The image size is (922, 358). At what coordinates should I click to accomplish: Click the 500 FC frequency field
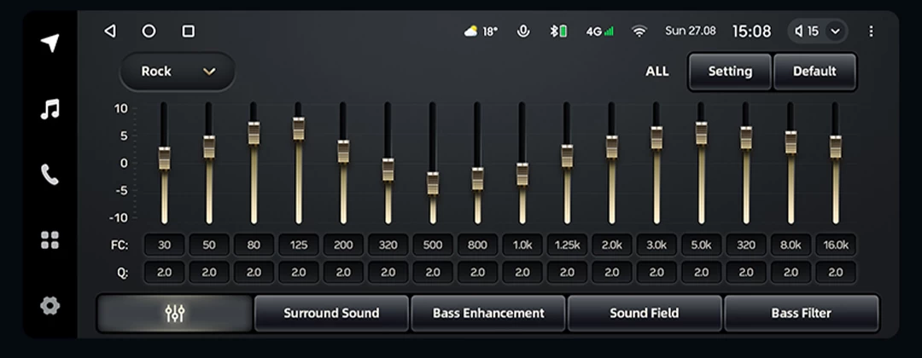[x=433, y=245]
